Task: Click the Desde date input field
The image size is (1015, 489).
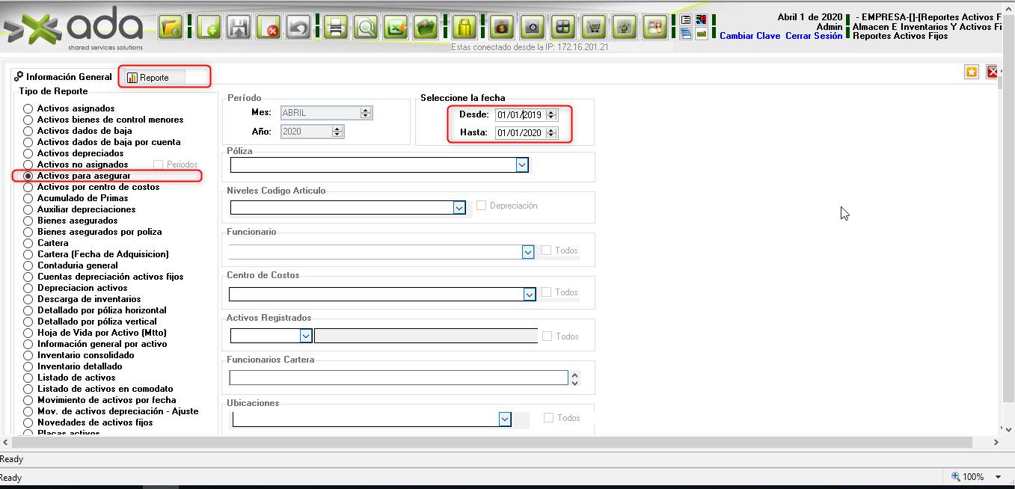Action: coord(520,115)
